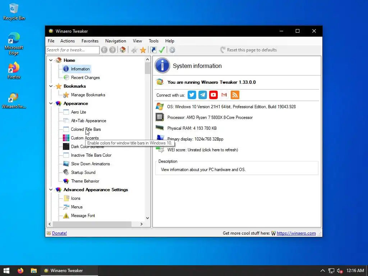Click the Search for a tweak field
The image size is (368, 276).
click(x=73, y=50)
